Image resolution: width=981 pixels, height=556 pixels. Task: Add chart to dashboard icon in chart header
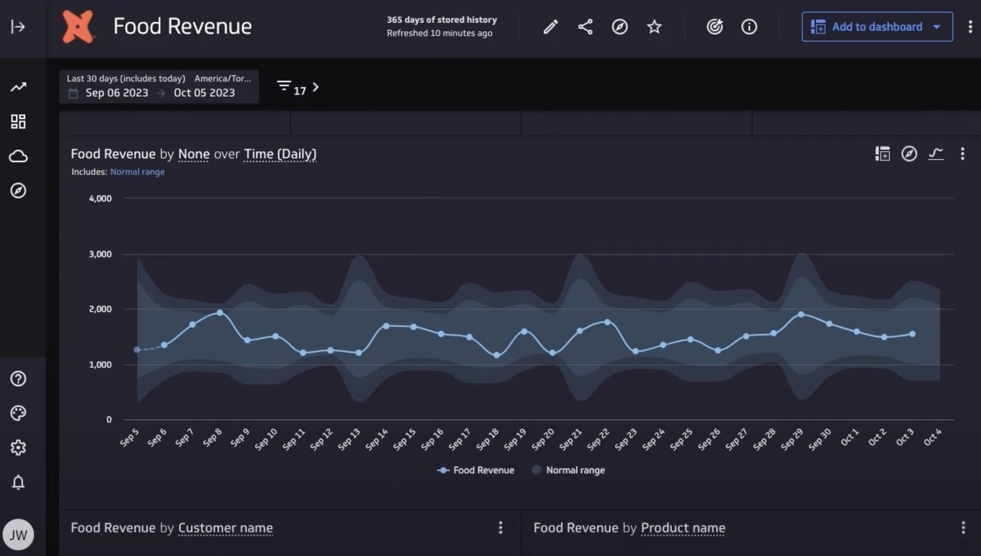[x=883, y=154]
